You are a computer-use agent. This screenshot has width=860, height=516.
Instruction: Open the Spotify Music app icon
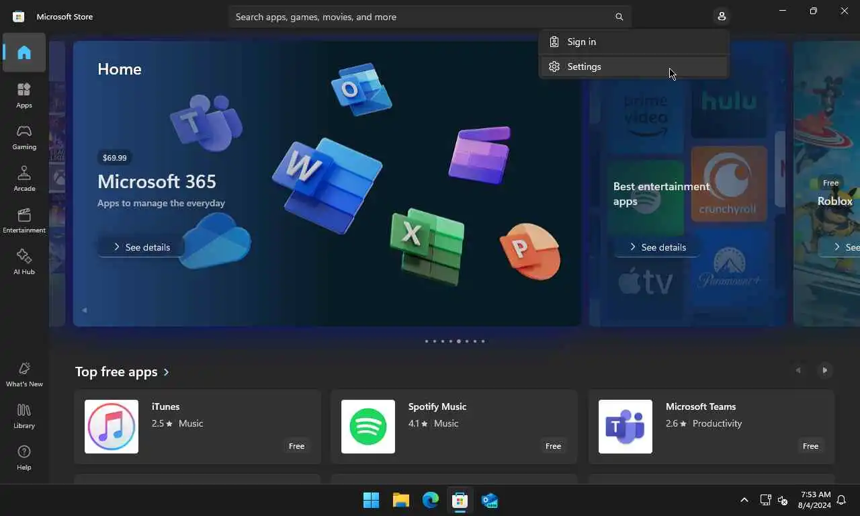point(368,427)
